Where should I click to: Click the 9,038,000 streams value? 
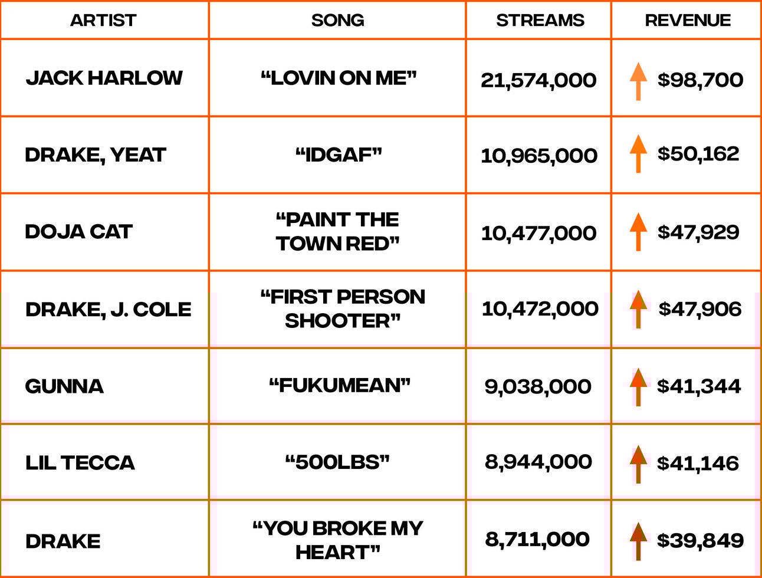pyautogui.click(x=538, y=387)
